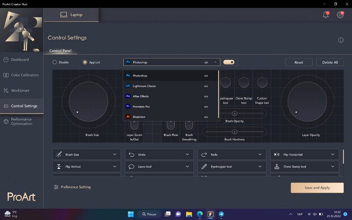
Task: Launch Microsoft Edge from taskbar
Action: pyautogui.click(x=200, y=214)
